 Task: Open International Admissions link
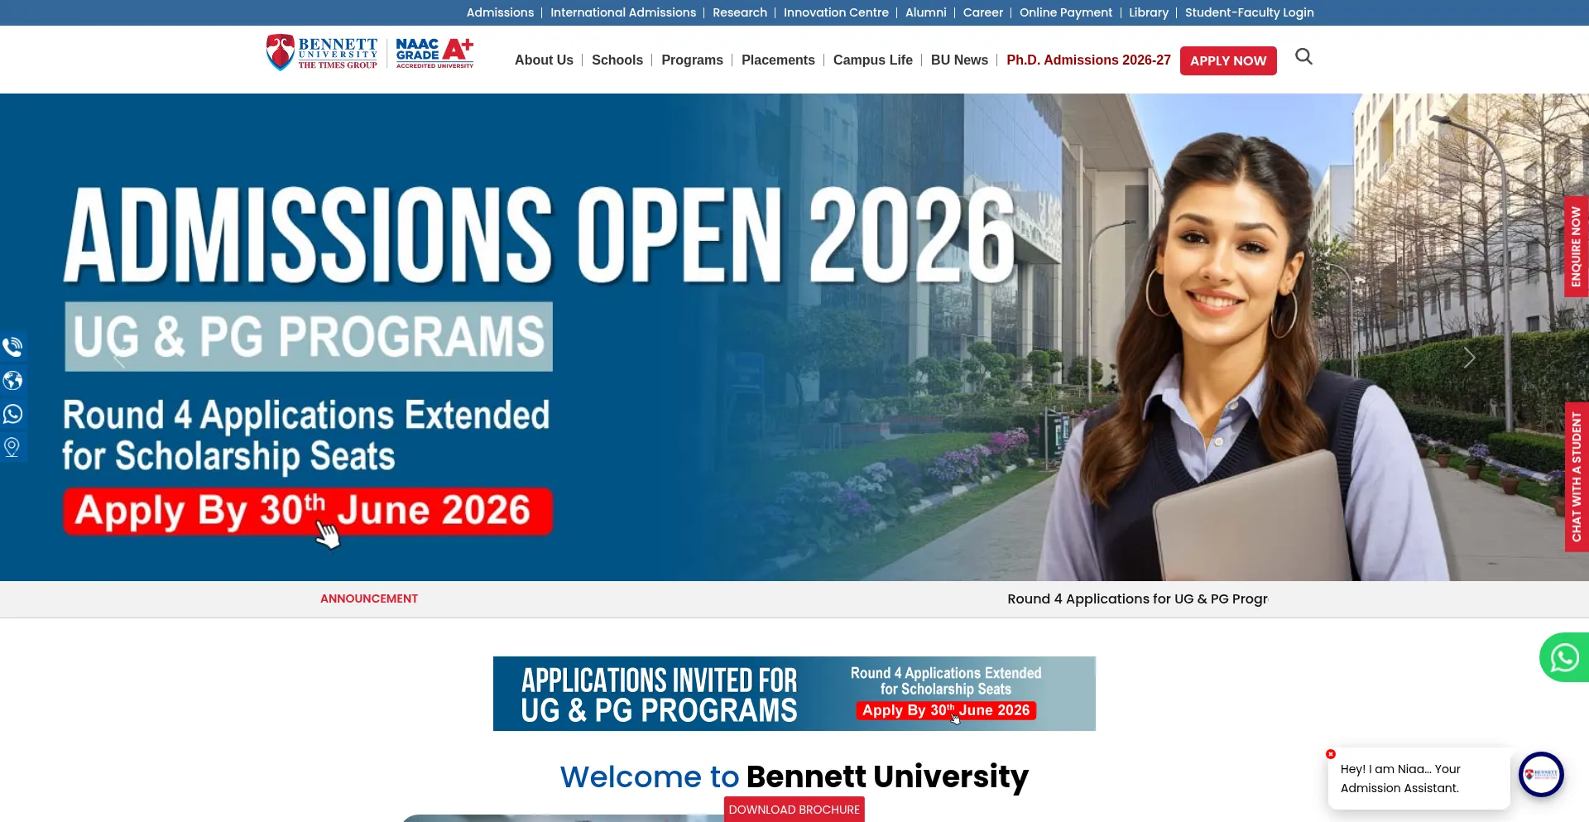[x=623, y=12]
